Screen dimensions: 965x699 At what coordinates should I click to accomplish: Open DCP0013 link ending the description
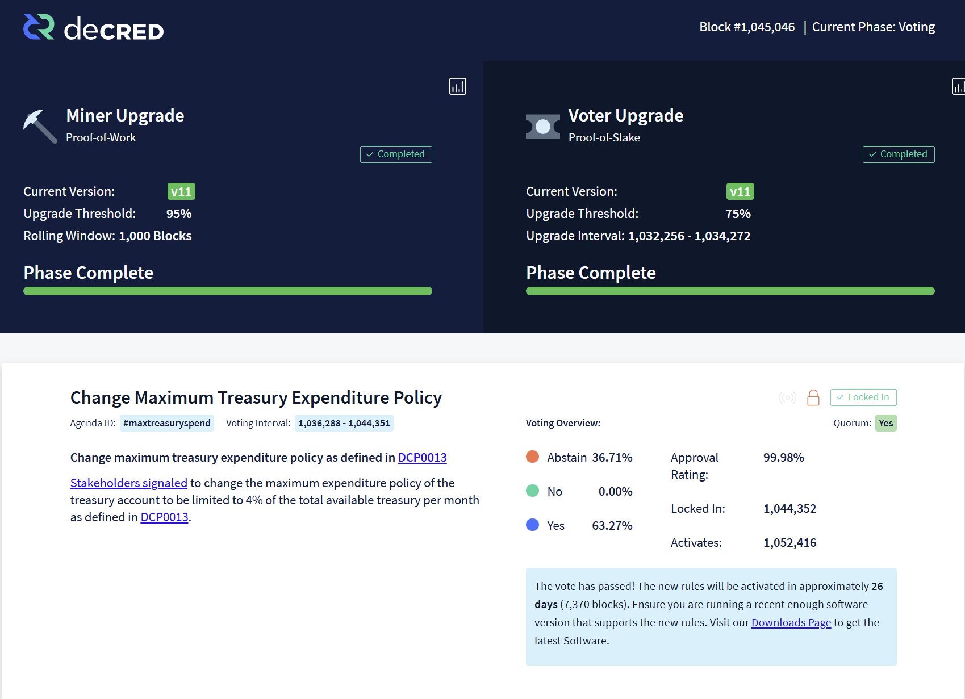click(164, 517)
